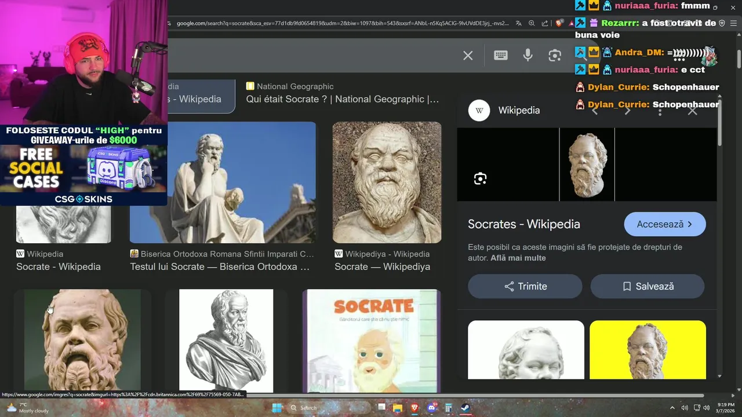742x417 pixels.
Task: Click the share icon in address bar
Action: [x=545, y=23]
